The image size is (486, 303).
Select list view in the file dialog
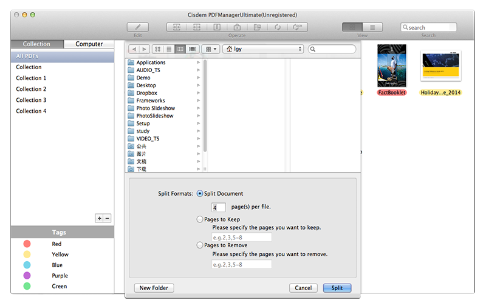169,49
